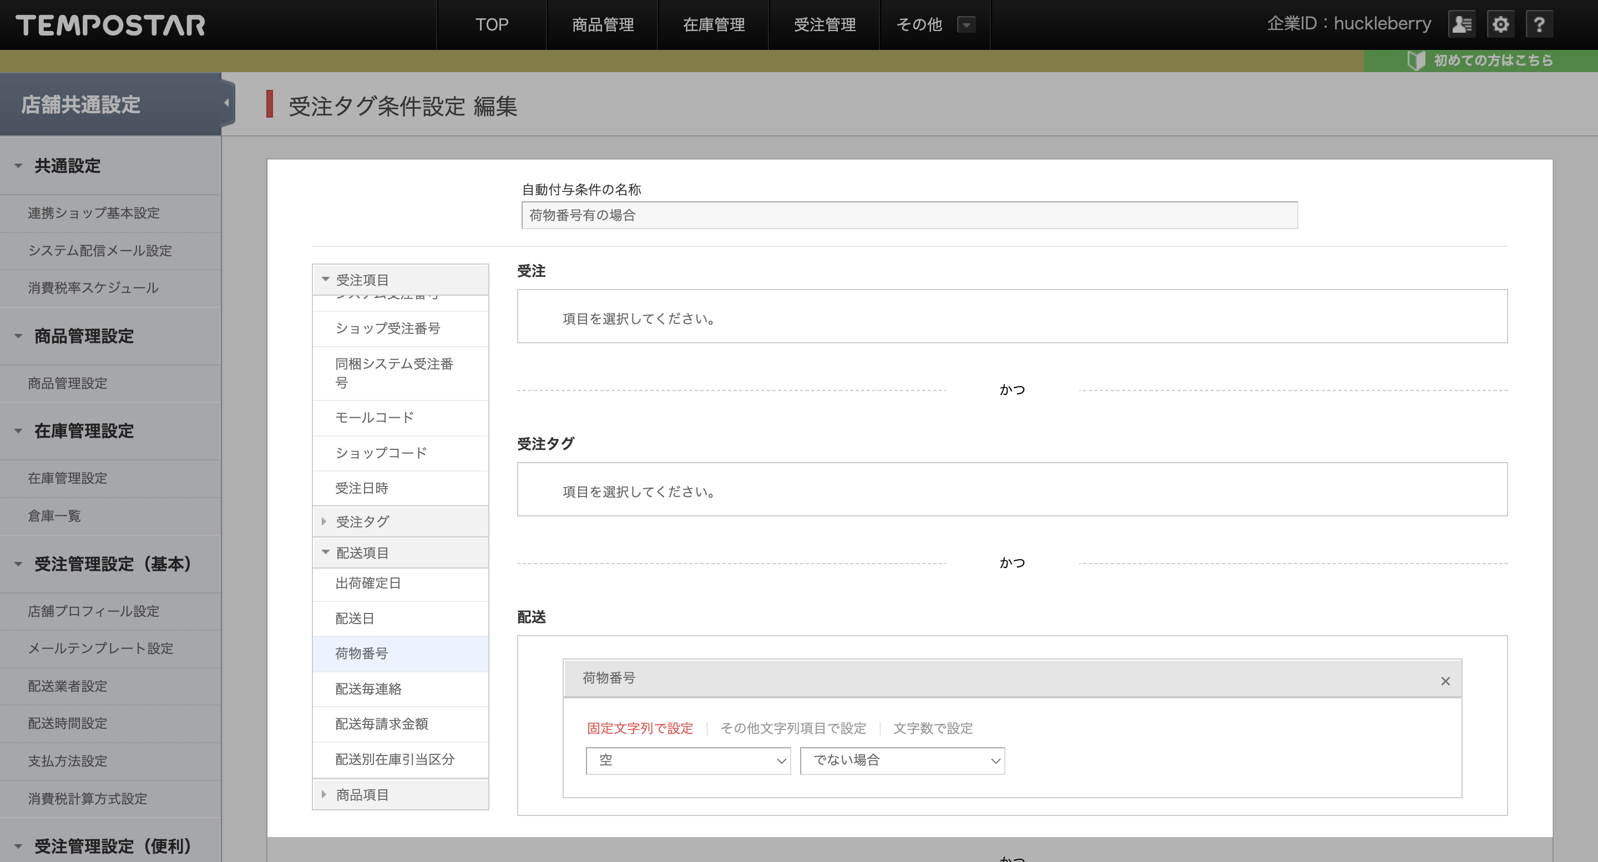Image resolution: width=1598 pixels, height=862 pixels.
Task: Click the TEMPOSTAR logo
Action: coord(110,26)
